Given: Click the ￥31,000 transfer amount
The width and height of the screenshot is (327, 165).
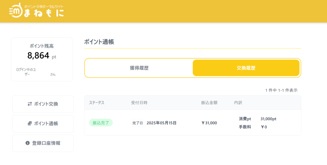Looking at the screenshot, I should [209, 123].
